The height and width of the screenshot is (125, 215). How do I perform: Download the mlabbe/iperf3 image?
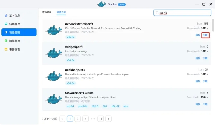tap(205, 81)
